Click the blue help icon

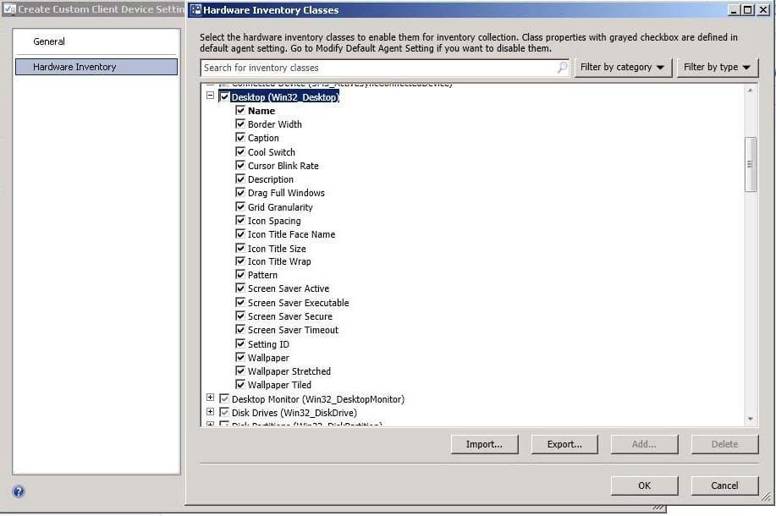point(19,491)
